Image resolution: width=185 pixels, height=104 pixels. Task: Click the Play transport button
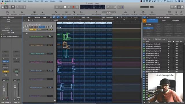coord(69,7)
